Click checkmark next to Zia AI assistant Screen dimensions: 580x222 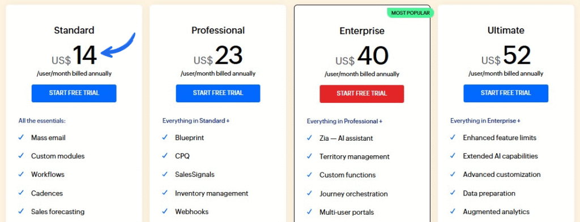(x=309, y=138)
